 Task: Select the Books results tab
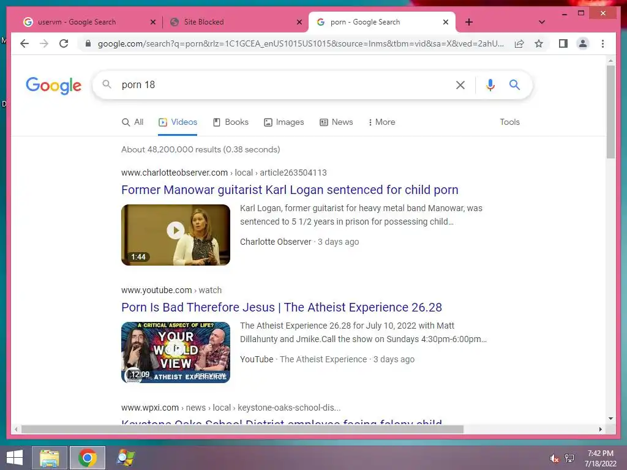[x=231, y=122]
